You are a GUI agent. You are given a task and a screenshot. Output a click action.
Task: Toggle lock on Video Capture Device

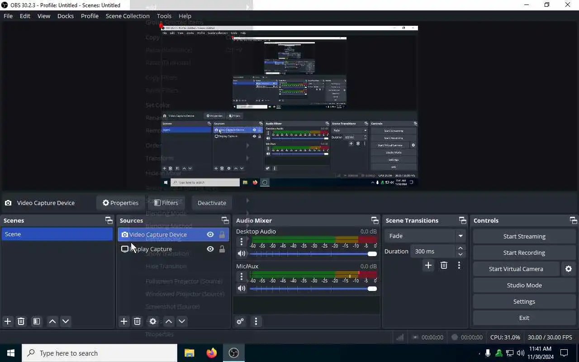pyautogui.click(x=222, y=234)
